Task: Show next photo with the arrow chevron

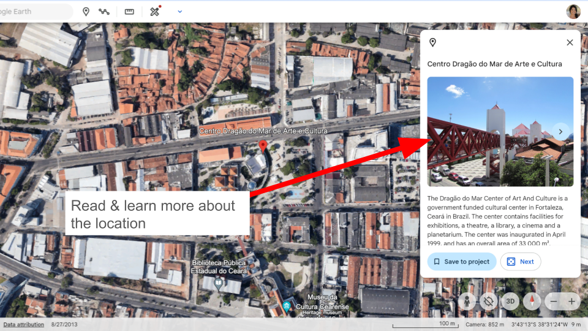Action: 560,131
